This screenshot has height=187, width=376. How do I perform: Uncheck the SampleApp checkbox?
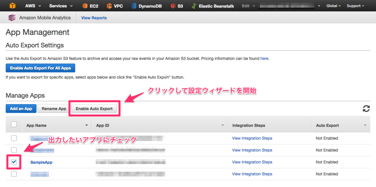click(x=14, y=162)
